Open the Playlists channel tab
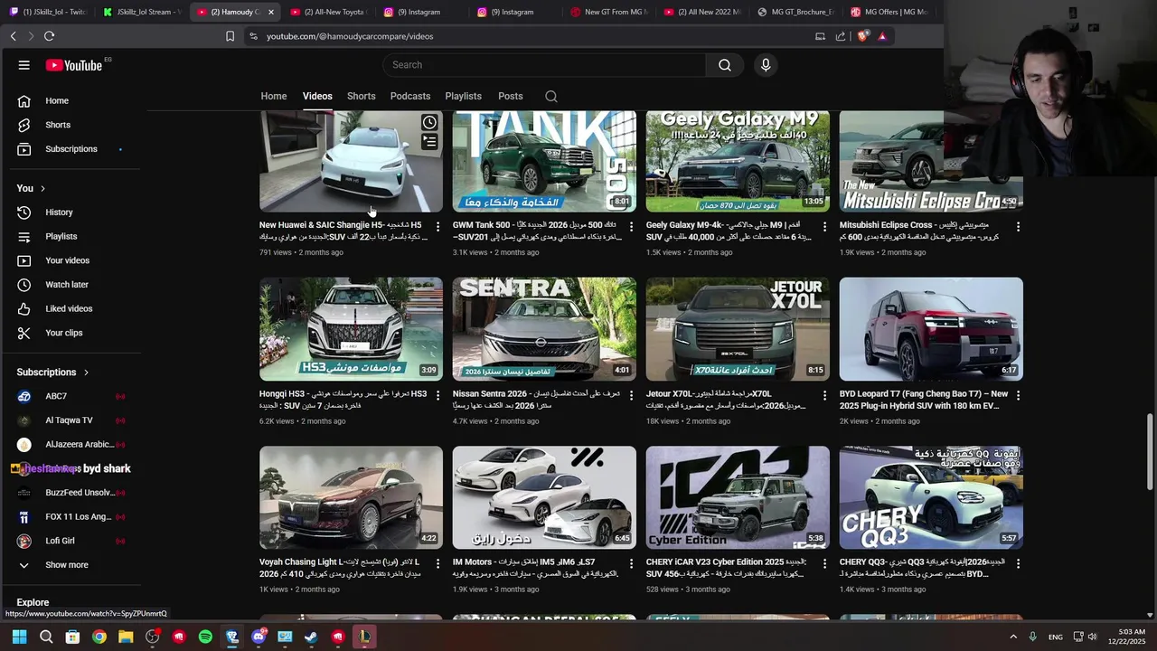1157x651 pixels. [x=463, y=96]
